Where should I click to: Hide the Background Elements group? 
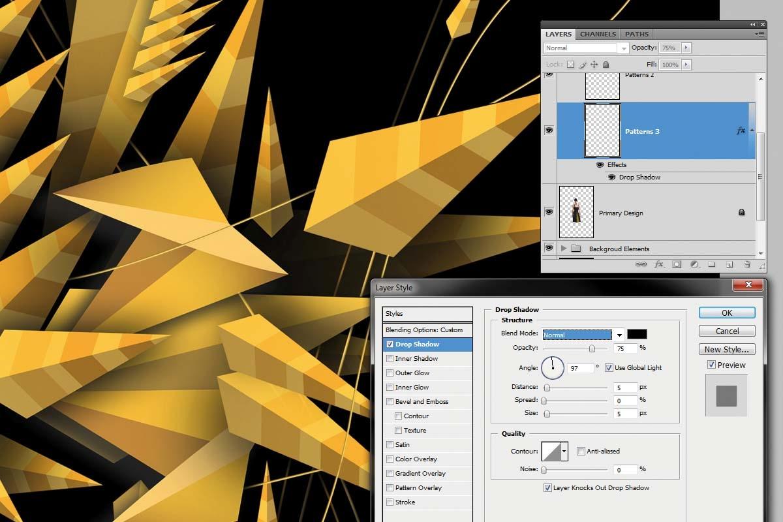pos(549,248)
